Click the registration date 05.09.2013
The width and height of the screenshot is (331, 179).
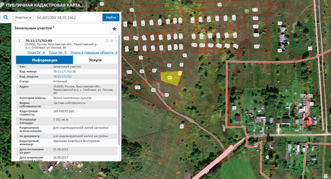pos(61,149)
